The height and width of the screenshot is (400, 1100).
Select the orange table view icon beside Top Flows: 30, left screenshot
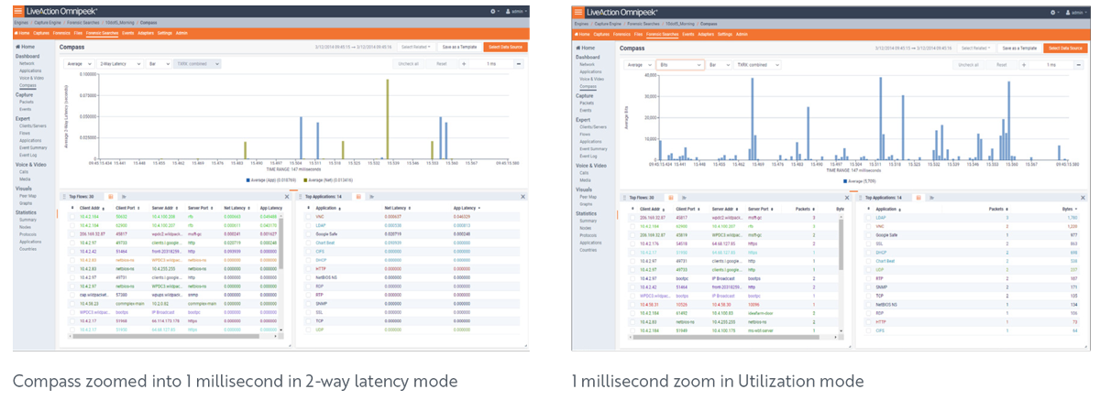[111, 197]
